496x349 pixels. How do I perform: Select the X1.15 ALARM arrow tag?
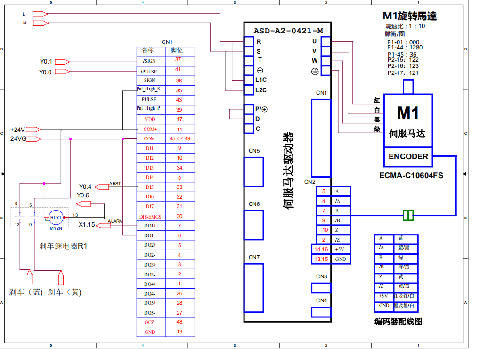pyautogui.click(x=103, y=226)
